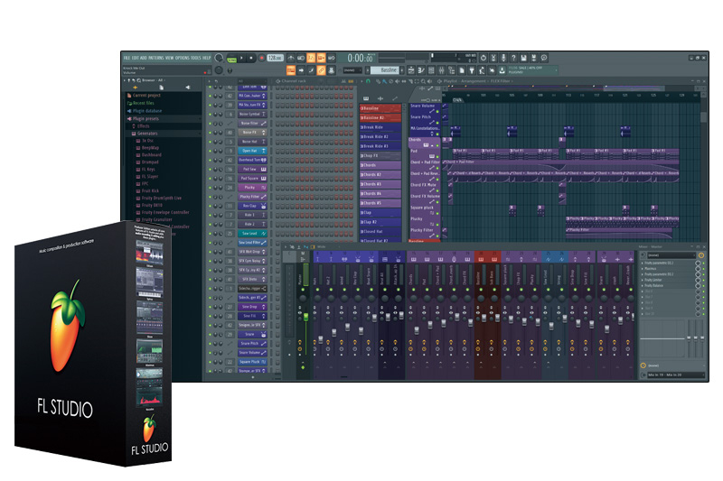723x481 pixels.
Task: Expand the Fruity DX10 preset folder
Action: click(x=152, y=205)
